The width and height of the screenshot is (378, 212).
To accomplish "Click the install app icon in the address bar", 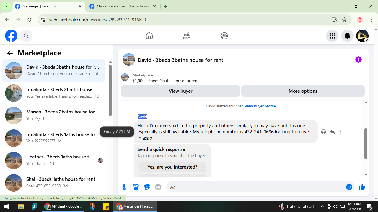I will 334,20.
